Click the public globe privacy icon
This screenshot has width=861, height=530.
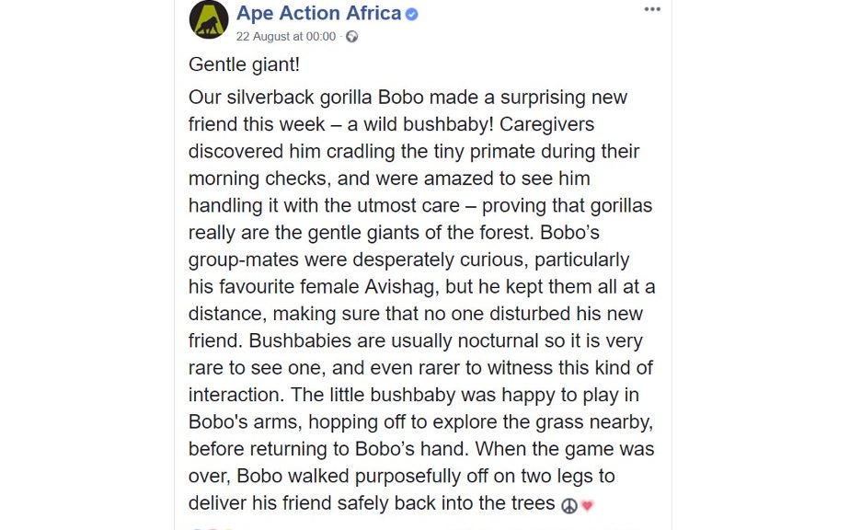[x=352, y=37]
